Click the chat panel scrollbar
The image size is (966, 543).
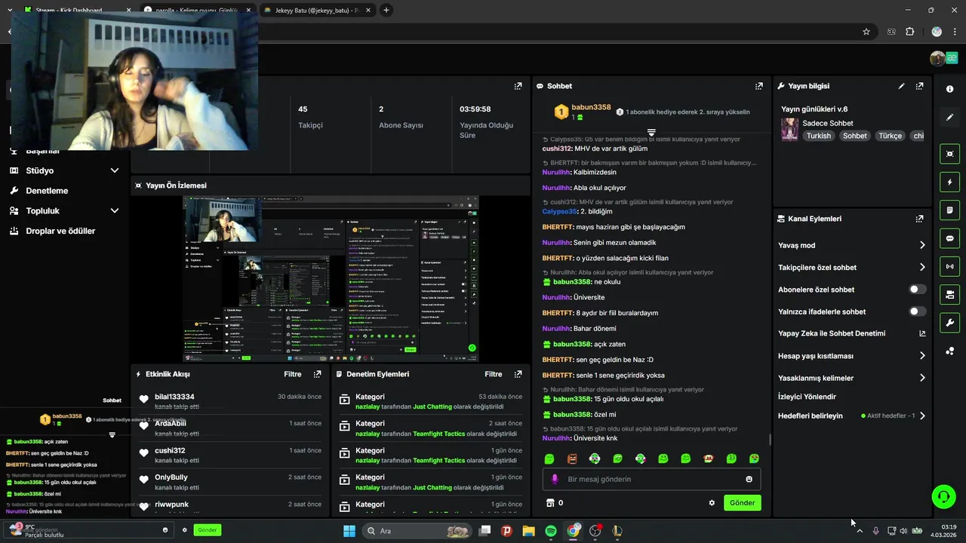(770, 440)
